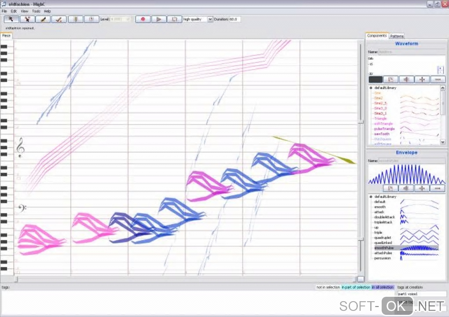This screenshot has height=317, width=449.
Task: Collapse the Envelope defaultLibrary node
Action: pos(371,197)
